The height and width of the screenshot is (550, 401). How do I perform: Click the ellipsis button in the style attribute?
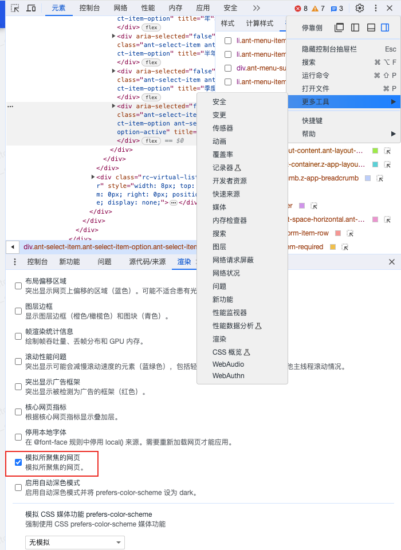tap(173, 203)
